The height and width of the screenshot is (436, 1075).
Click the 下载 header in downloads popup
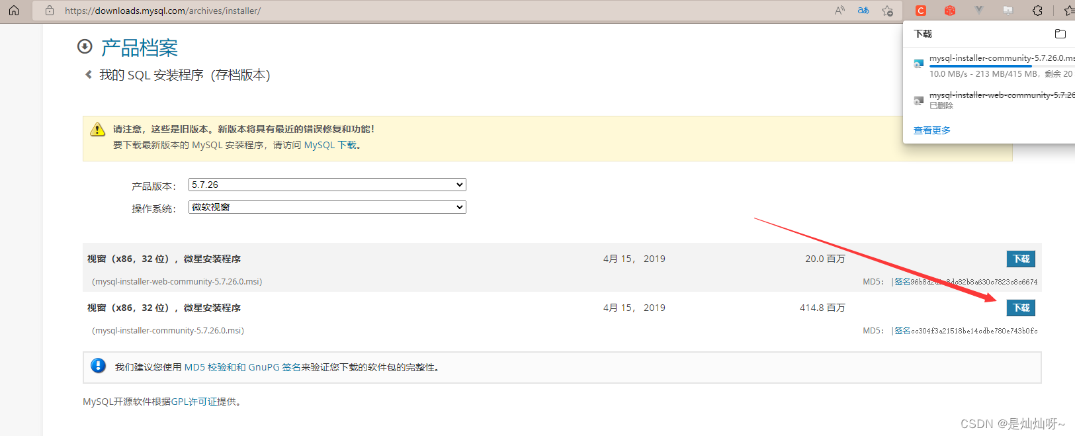click(x=923, y=34)
